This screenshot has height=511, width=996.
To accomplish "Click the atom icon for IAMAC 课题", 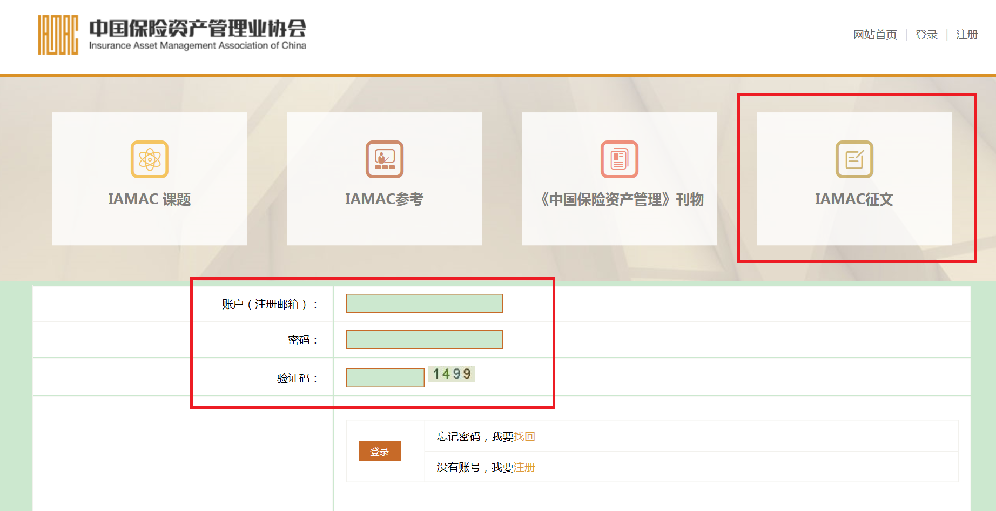I will point(150,159).
